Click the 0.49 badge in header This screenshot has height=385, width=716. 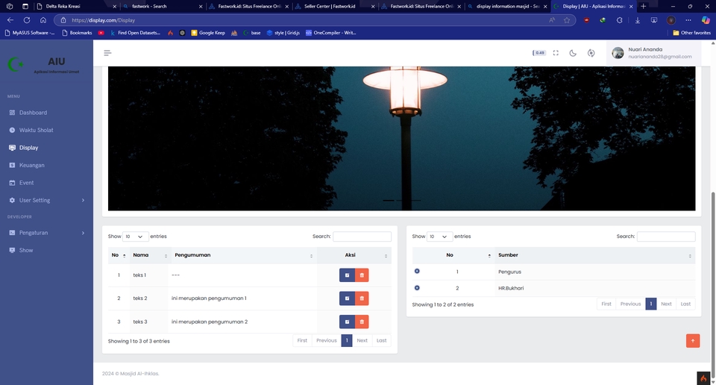[x=539, y=53]
